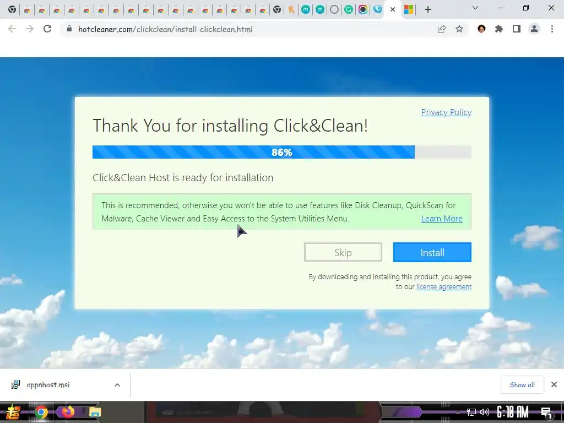Viewport: 564px width, 423px height.
Task: Click the 6:10 AM taskbar clock
Action: tap(513, 412)
